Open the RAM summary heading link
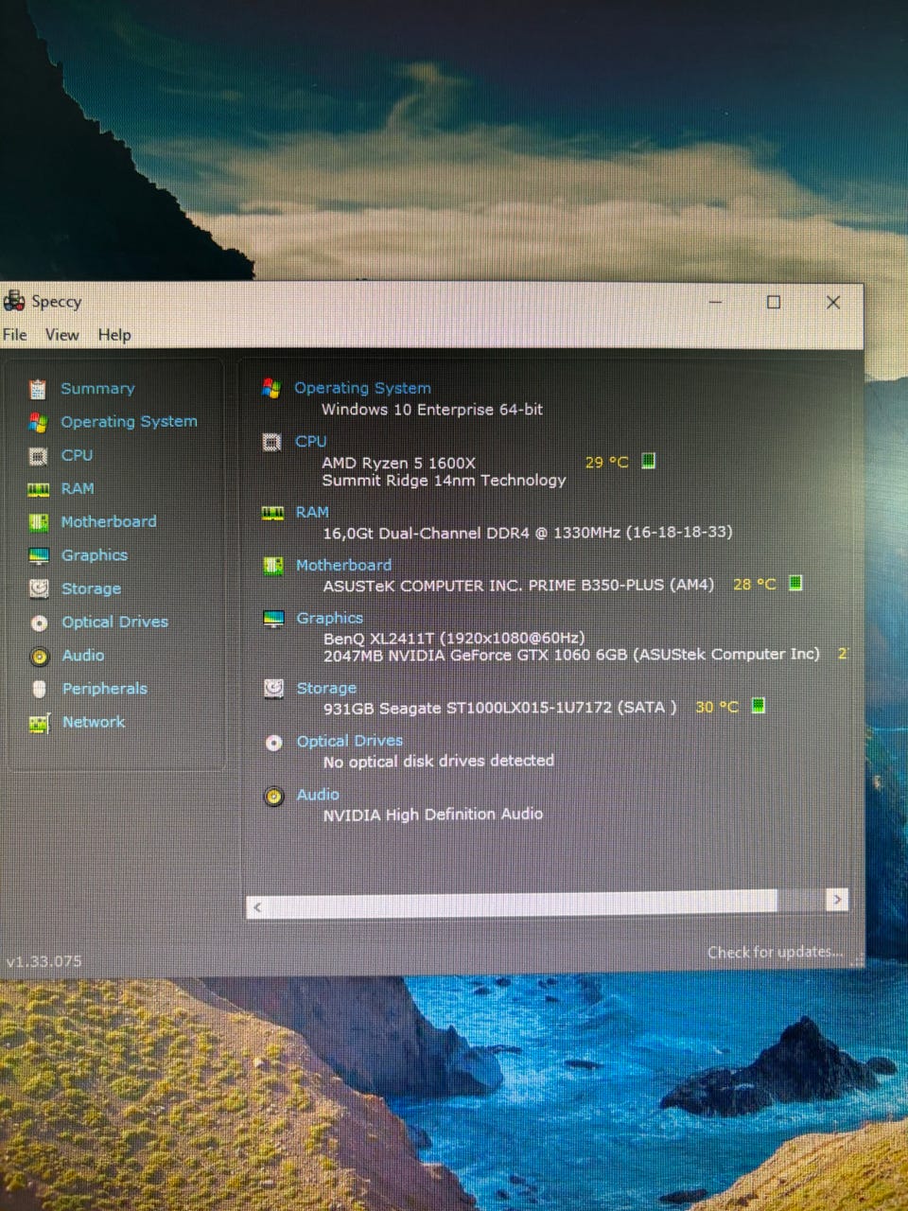The width and height of the screenshot is (908, 1211). (312, 513)
